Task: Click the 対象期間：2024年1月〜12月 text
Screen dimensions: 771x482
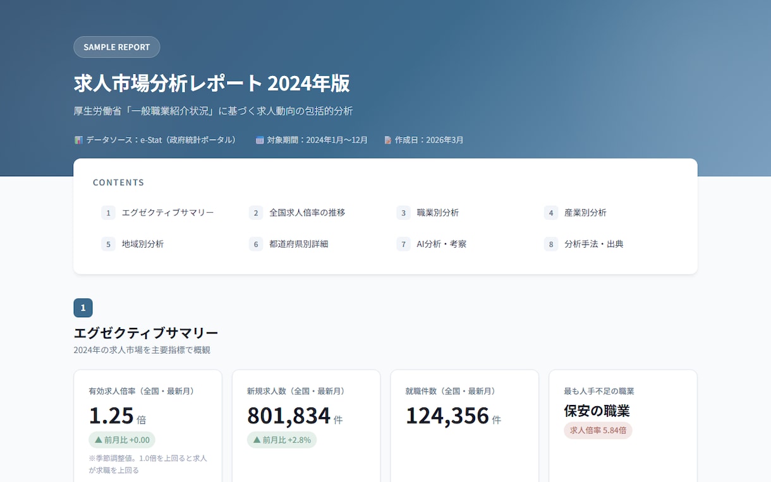Action: coord(317,140)
